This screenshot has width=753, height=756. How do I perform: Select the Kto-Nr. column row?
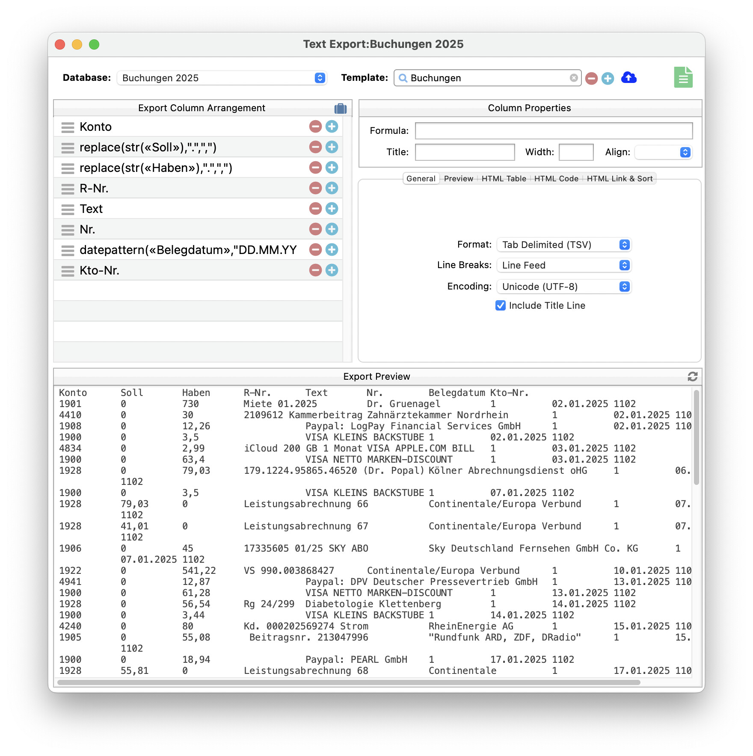(x=198, y=270)
